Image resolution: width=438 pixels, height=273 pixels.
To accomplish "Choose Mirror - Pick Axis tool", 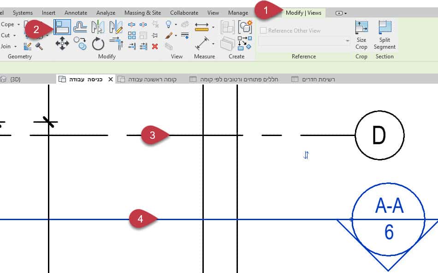I will 98,27.
